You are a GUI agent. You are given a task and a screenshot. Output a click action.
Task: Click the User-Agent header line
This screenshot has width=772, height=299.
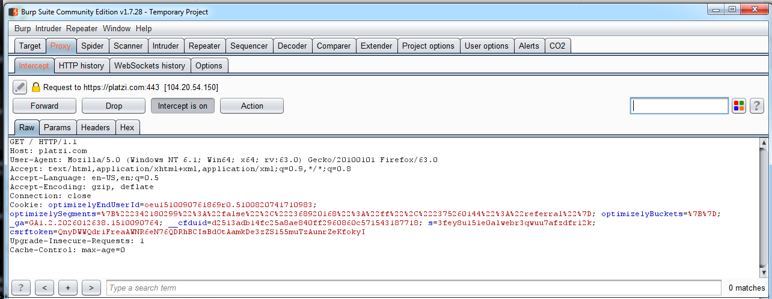[224, 160]
